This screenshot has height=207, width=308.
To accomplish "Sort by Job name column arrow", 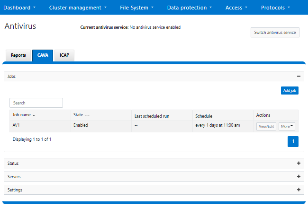I will click(34, 115).
